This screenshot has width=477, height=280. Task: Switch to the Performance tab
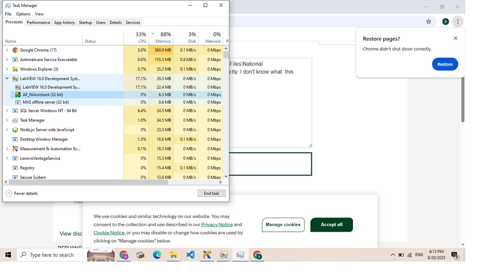coord(38,22)
